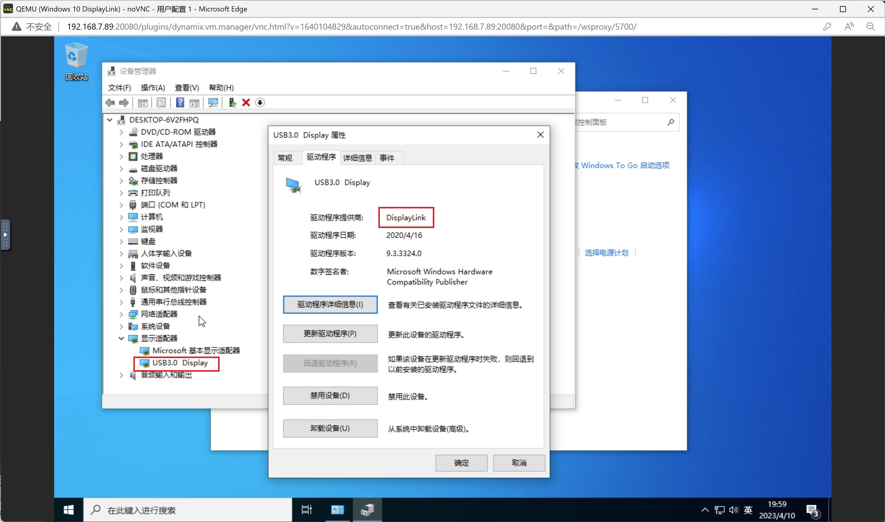Expand the DVD/CD-ROM 驱动器 node

tap(121, 132)
